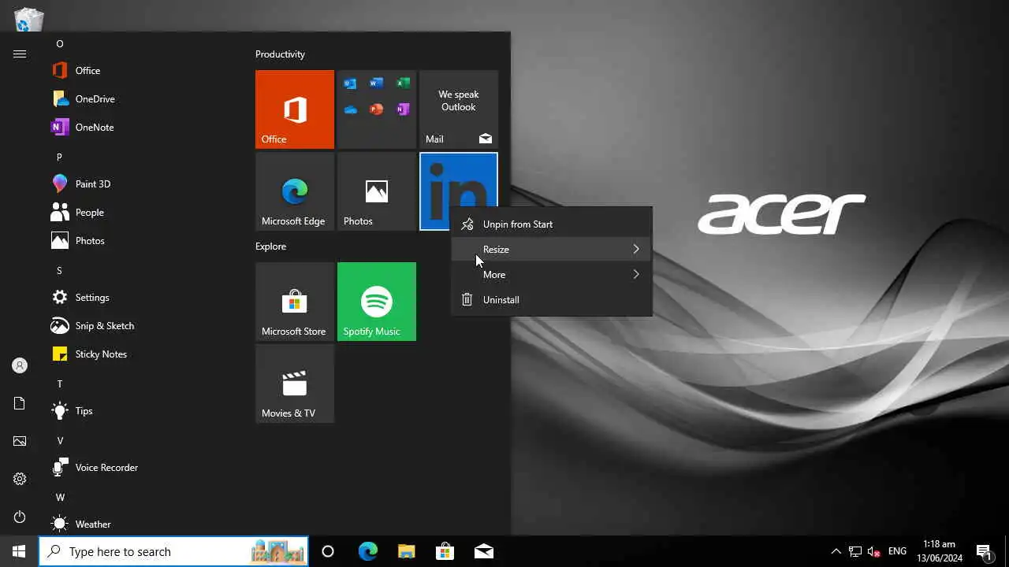
Task: Click the Windows Start button
Action: (19, 551)
